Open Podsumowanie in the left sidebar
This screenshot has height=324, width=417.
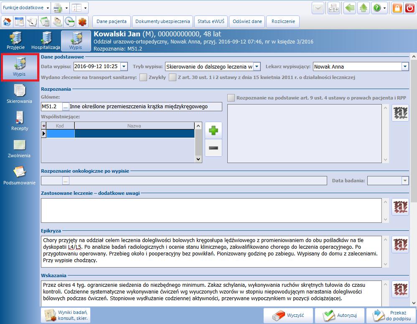19,176
